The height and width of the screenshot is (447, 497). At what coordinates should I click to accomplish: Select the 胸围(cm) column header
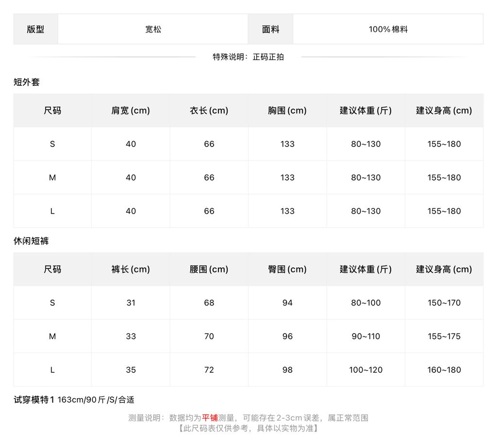click(x=287, y=111)
